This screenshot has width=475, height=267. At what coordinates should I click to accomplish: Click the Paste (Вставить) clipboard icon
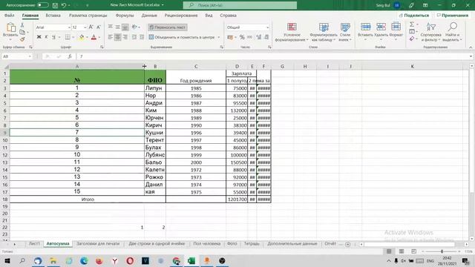(x=10, y=28)
